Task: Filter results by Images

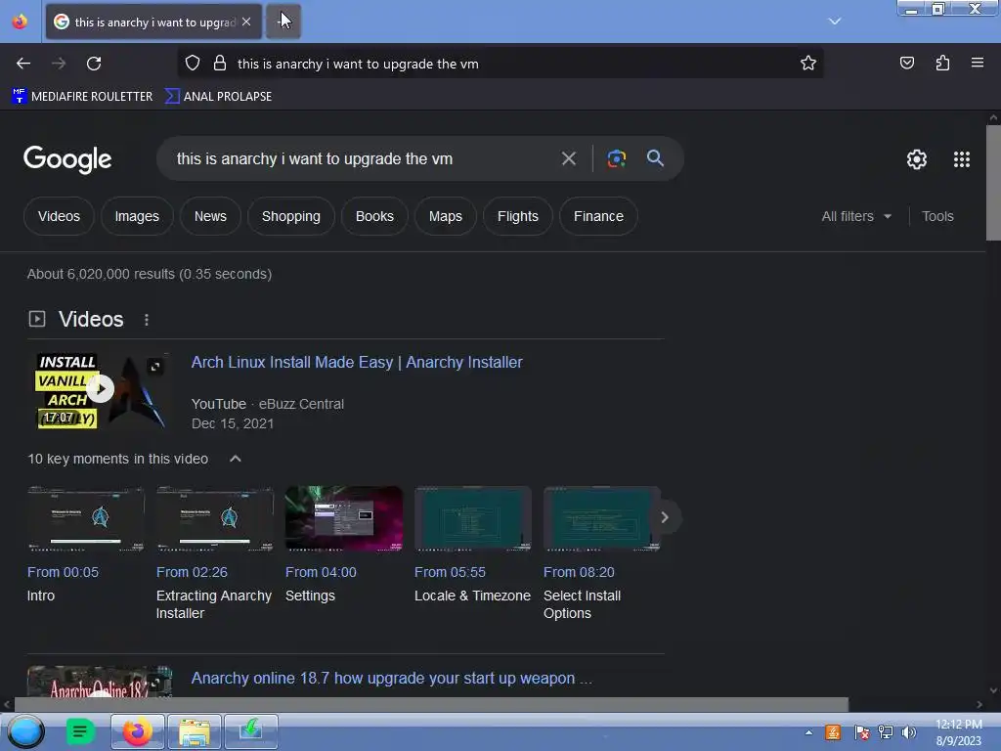Action: pyautogui.click(x=137, y=216)
